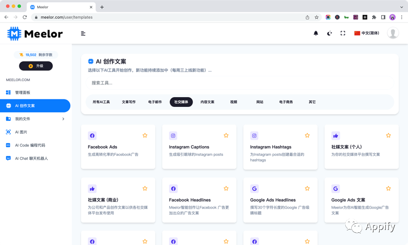Select AI 创作文案 sidebar item
Screen dimensions: 408x245
click(35, 106)
